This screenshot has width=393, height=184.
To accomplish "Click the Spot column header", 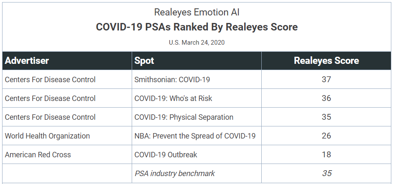I will (144, 60).
